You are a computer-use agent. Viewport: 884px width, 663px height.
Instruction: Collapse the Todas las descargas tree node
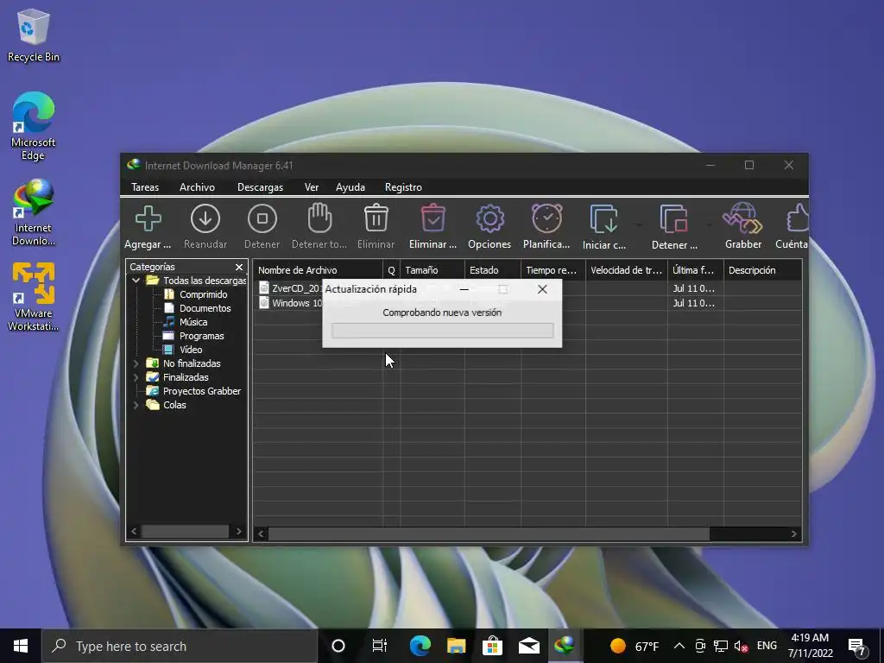(136, 281)
